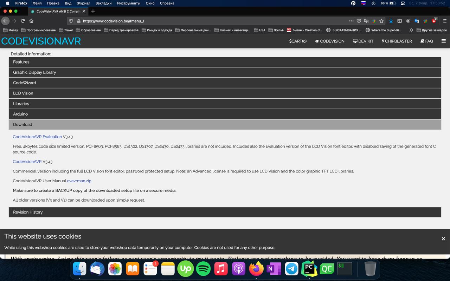Show the Firefox sidebar icon
This screenshot has height=281, width=450.
click(x=399, y=21)
